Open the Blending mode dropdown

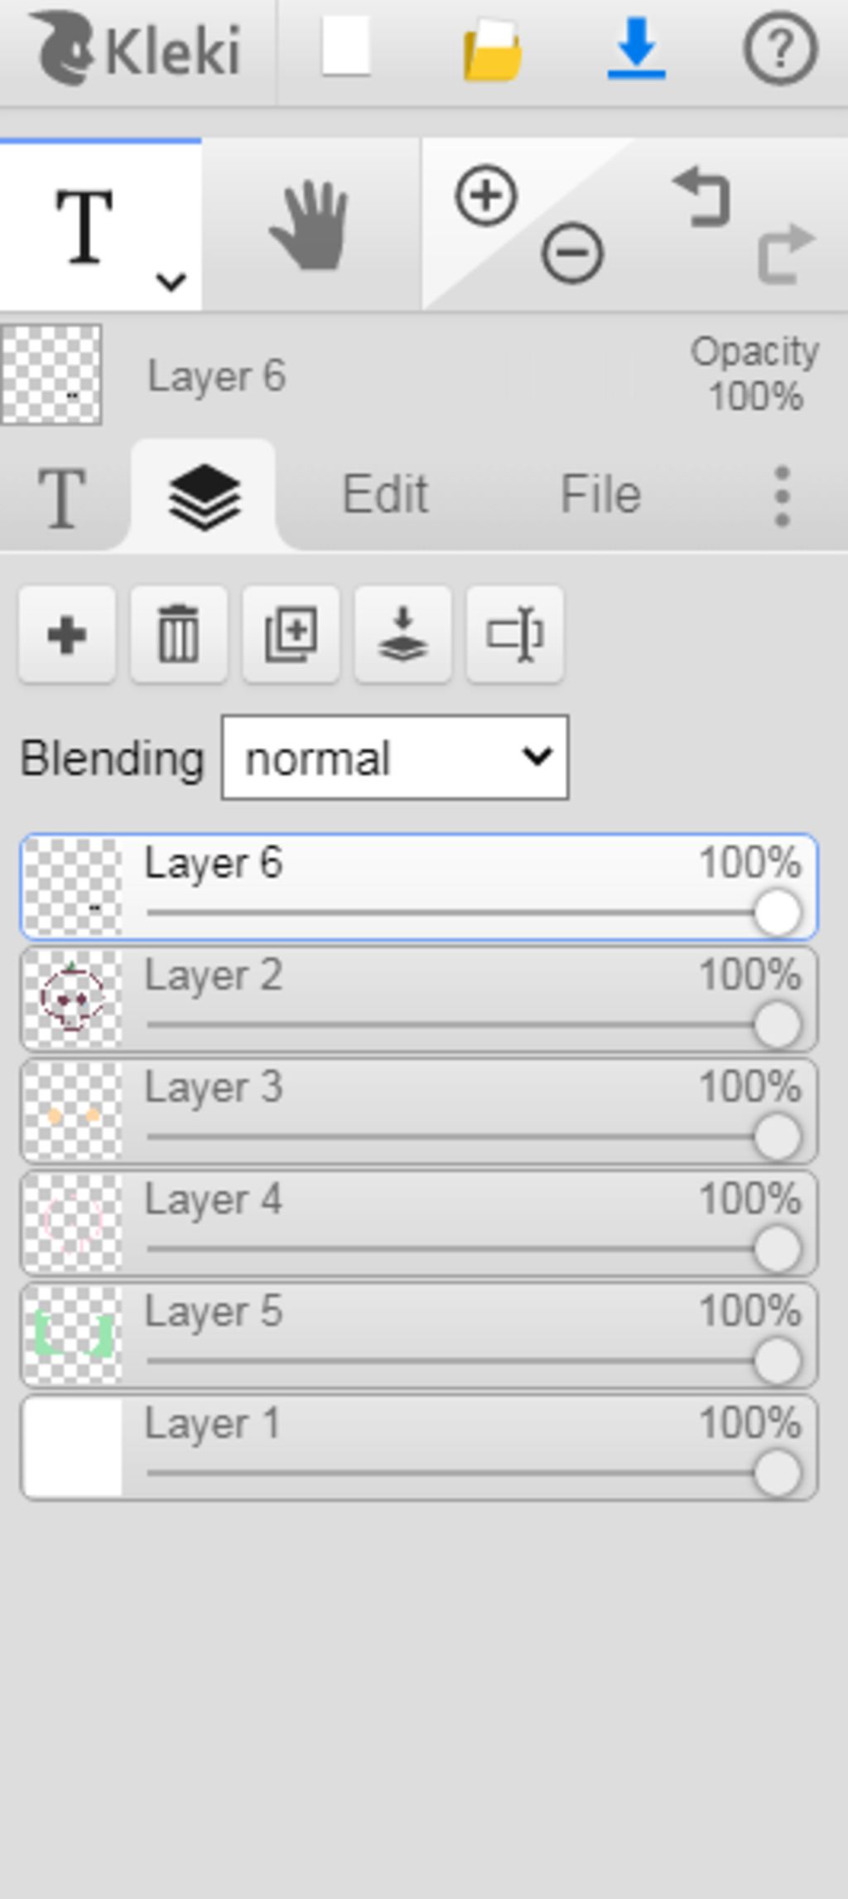[x=395, y=758]
